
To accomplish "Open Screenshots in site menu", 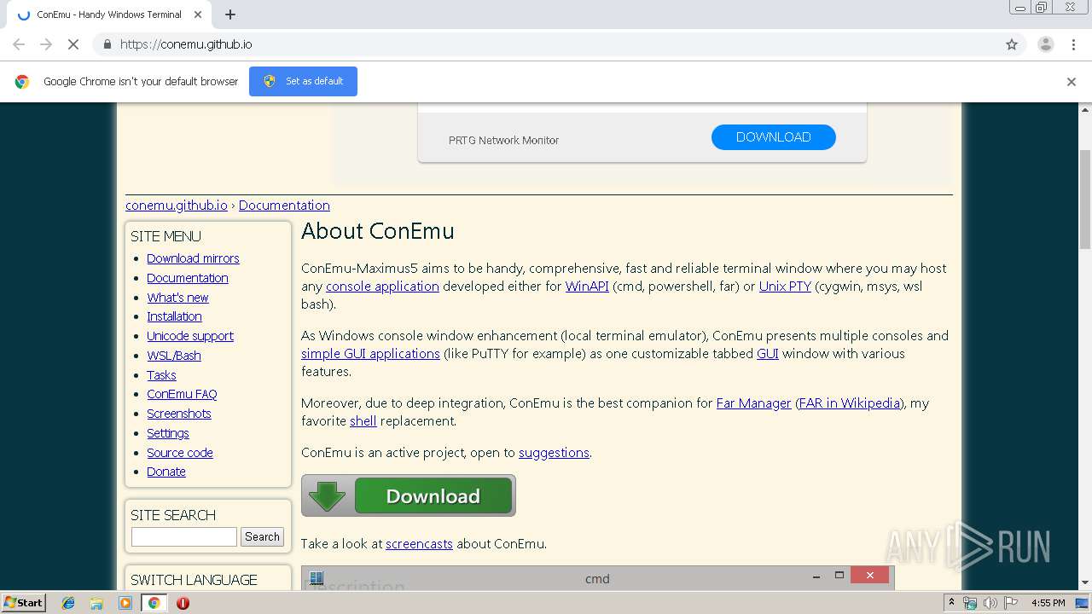I will tap(179, 414).
